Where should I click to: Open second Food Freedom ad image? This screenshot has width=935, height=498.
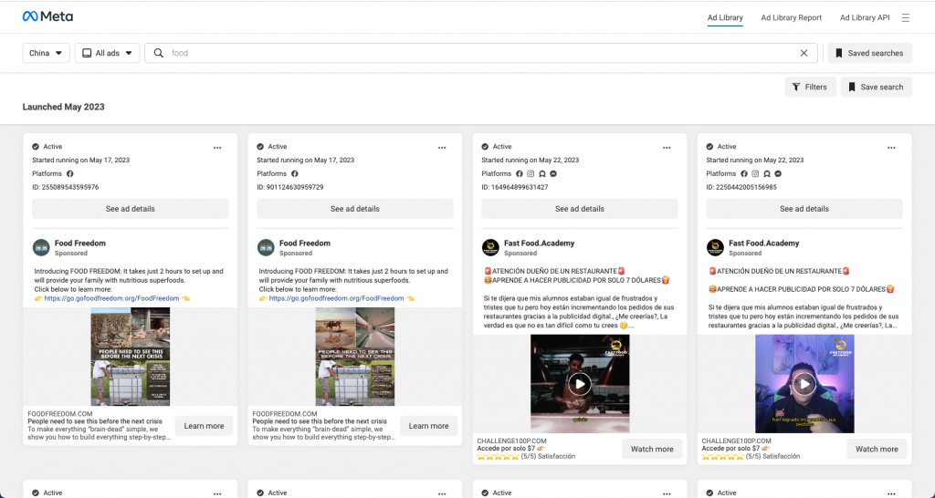click(355, 357)
